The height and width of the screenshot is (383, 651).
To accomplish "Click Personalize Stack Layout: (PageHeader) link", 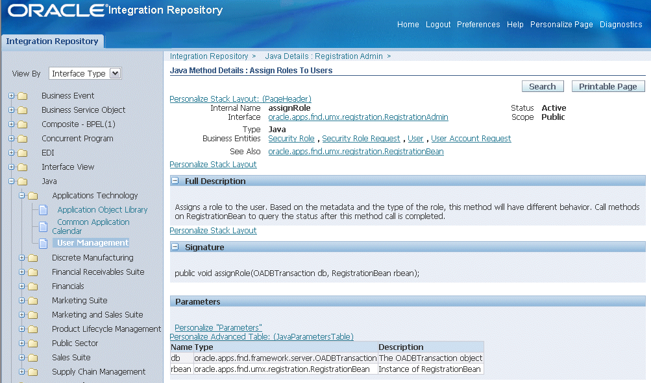I will pyautogui.click(x=240, y=99).
